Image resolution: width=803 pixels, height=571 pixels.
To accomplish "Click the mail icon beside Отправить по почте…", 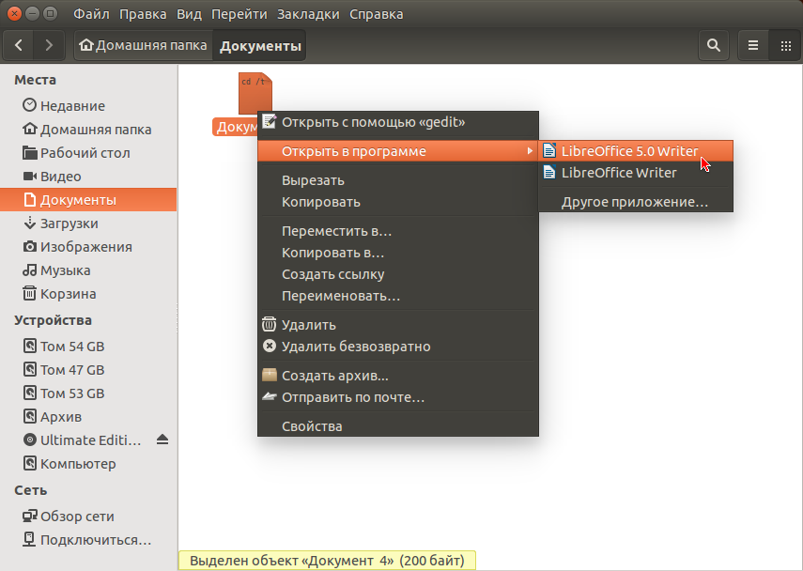I will point(270,396).
